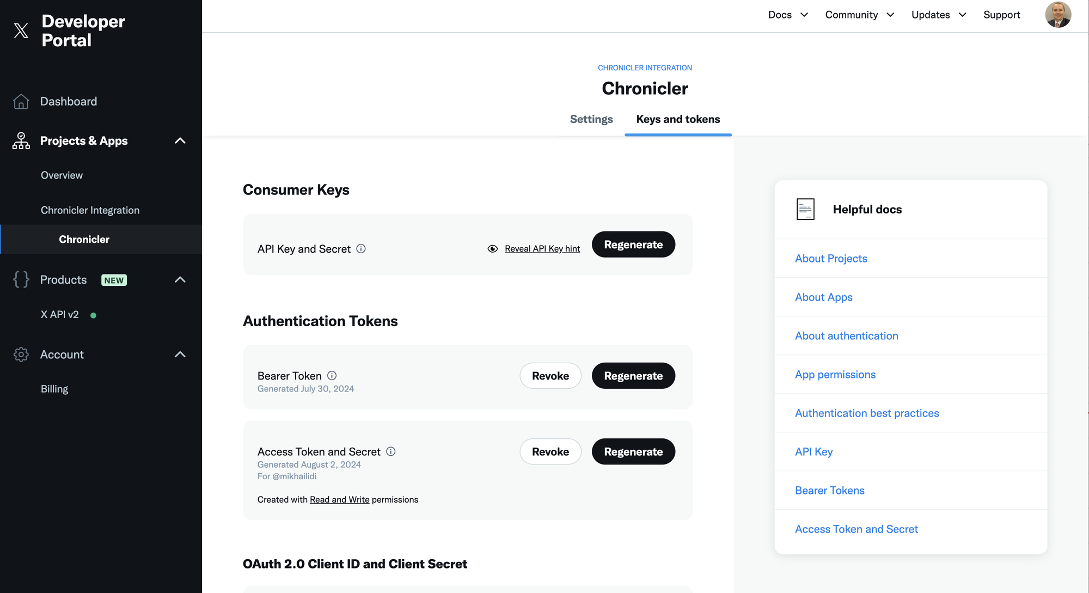Click the Projects & Apps hierarchy icon
The height and width of the screenshot is (593, 1089).
click(x=21, y=140)
